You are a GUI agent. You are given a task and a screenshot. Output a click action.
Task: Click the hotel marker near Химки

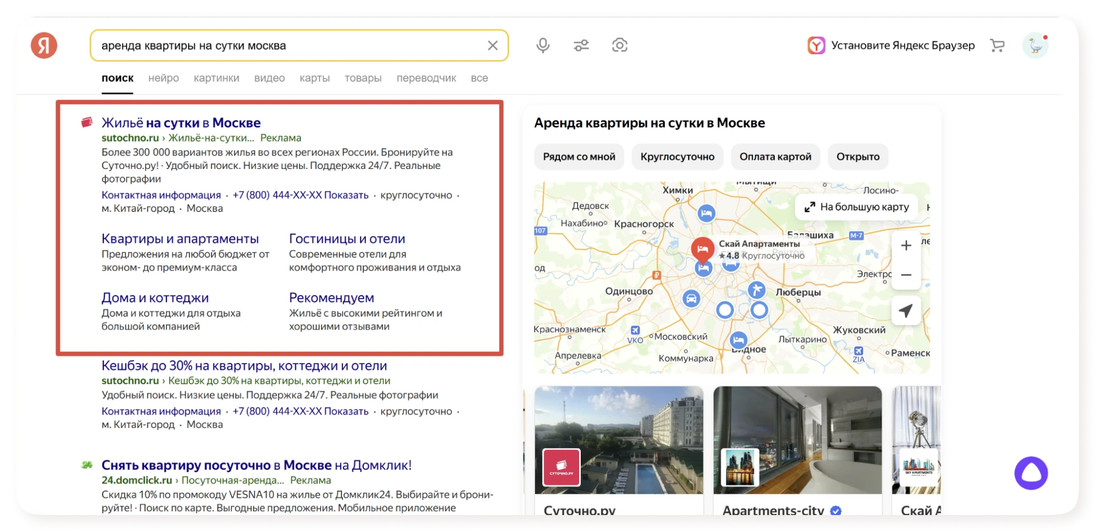(x=706, y=214)
